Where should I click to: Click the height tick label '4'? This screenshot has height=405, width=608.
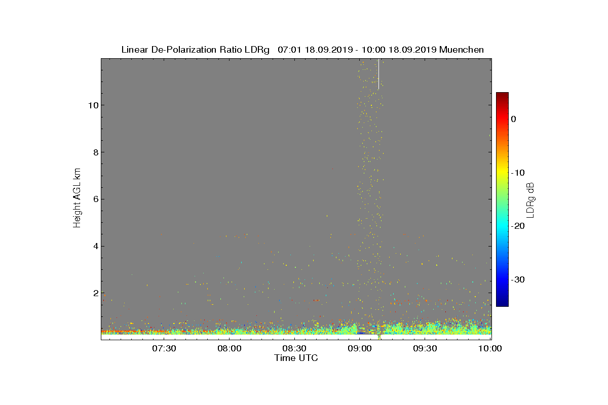point(95,246)
